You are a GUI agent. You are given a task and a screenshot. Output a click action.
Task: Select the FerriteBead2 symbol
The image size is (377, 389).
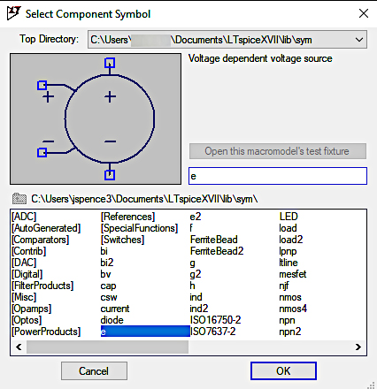point(217,251)
